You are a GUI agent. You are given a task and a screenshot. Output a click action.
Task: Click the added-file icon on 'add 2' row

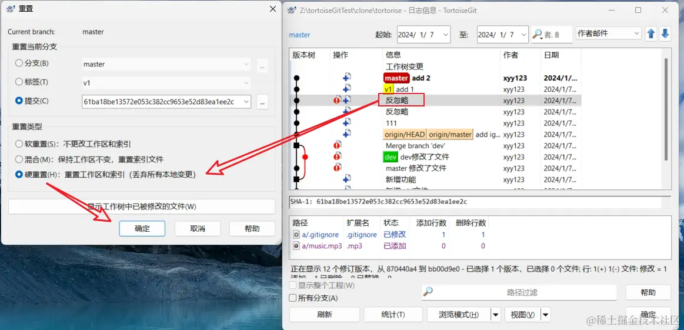347,77
